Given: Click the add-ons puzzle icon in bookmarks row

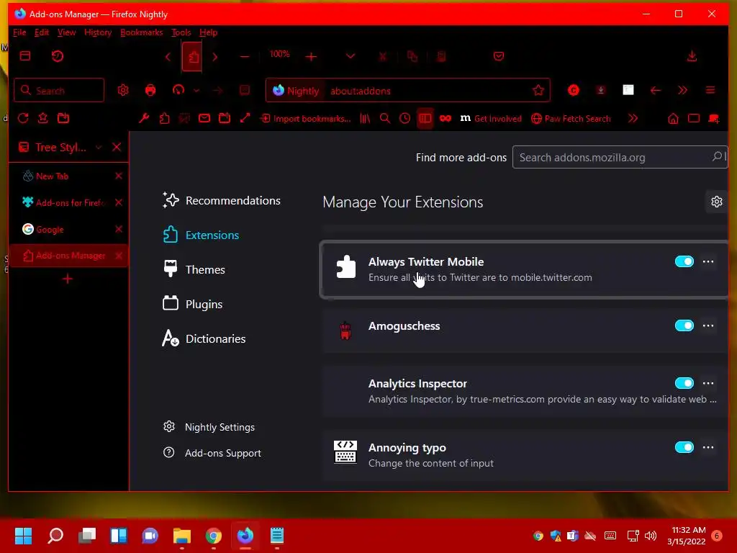Looking at the screenshot, I should point(164,119).
